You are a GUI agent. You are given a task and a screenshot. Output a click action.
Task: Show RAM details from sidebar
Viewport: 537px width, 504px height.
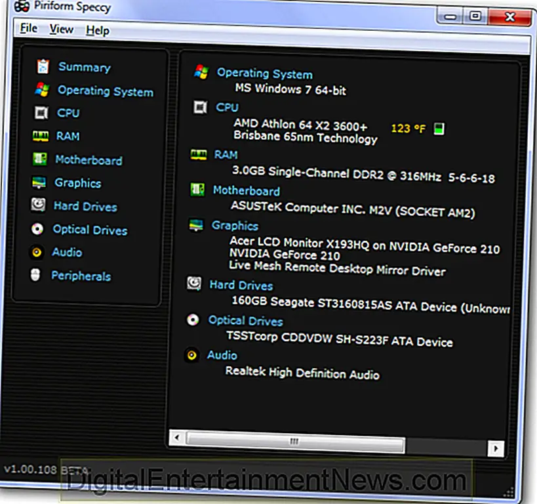[68, 136]
